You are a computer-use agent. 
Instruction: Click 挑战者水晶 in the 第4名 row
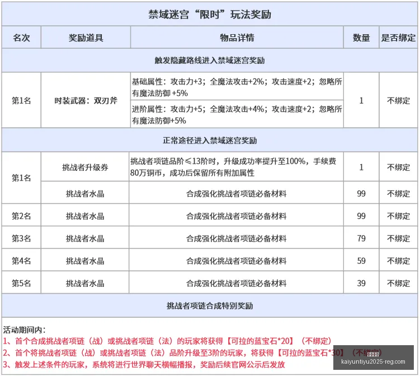[85, 261]
